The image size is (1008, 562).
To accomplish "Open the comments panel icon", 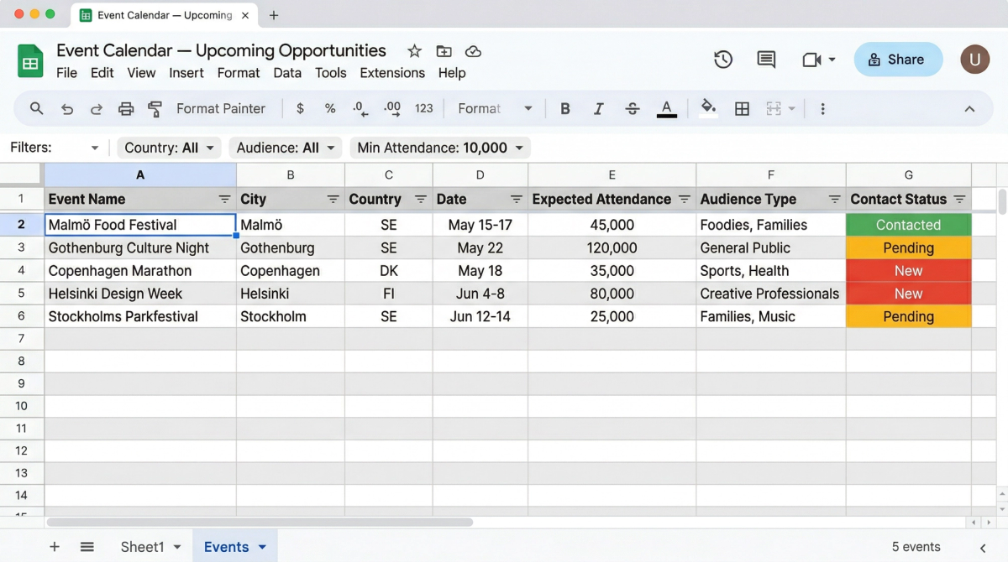I will [766, 60].
